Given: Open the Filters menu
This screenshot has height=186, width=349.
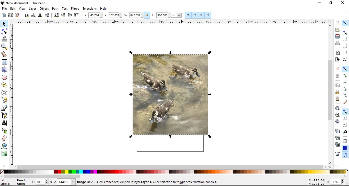Looking at the screenshot, I should [75, 8].
